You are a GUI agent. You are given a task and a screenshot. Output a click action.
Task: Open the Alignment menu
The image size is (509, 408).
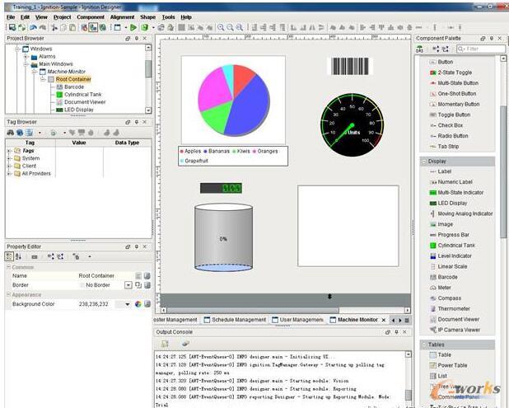122,17
